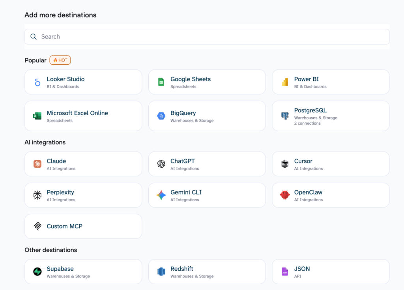
Task: Choose Supabase destination title
Action: coord(60,269)
